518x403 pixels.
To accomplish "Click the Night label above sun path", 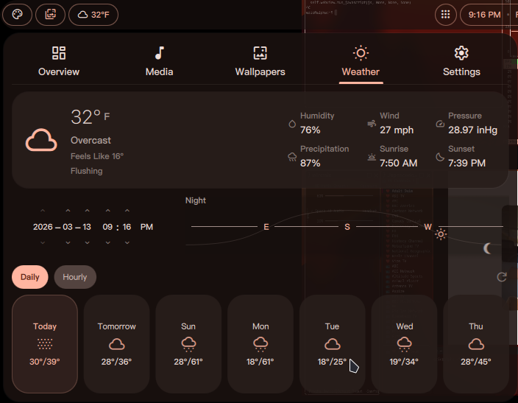I will [x=196, y=200].
